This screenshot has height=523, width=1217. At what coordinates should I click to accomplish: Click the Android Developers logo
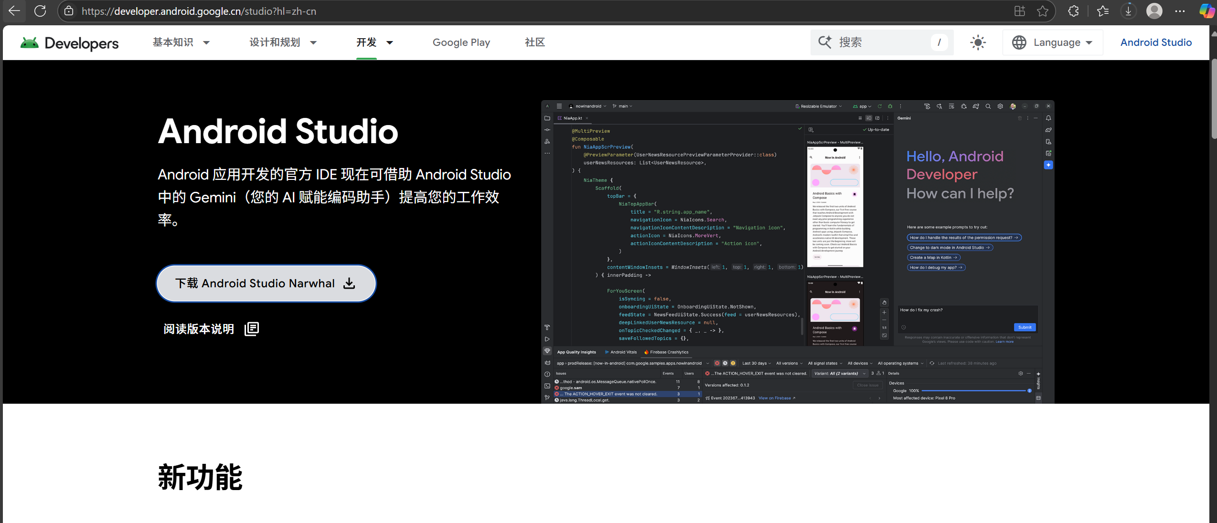click(x=70, y=43)
